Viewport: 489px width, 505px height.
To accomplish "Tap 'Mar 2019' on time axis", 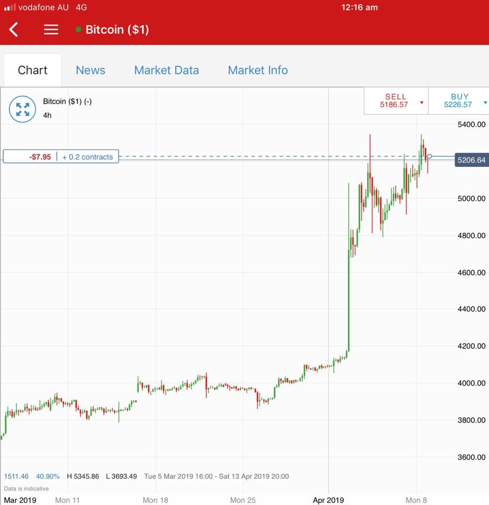I will (20, 500).
